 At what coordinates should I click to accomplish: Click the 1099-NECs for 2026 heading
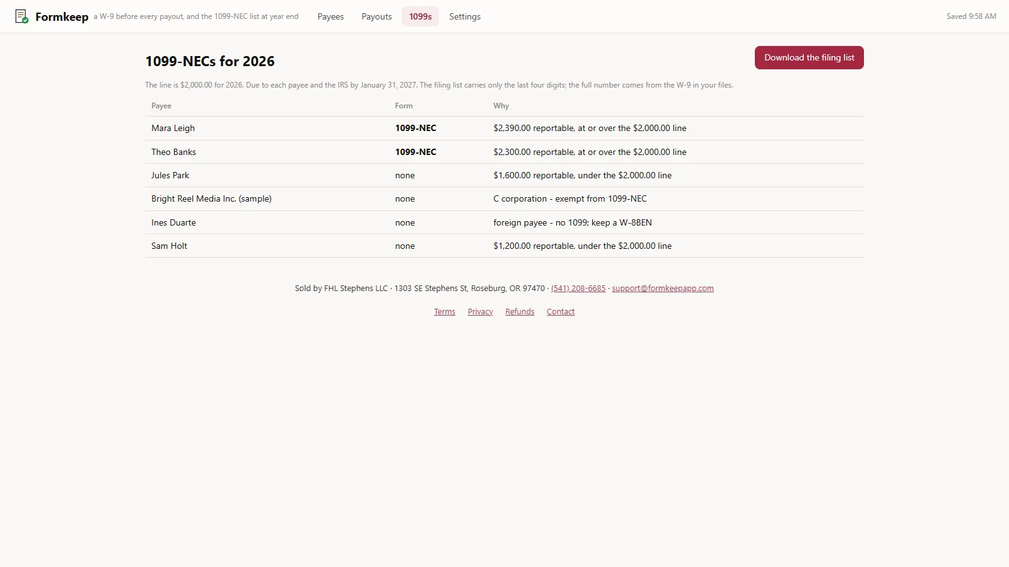point(210,61)
